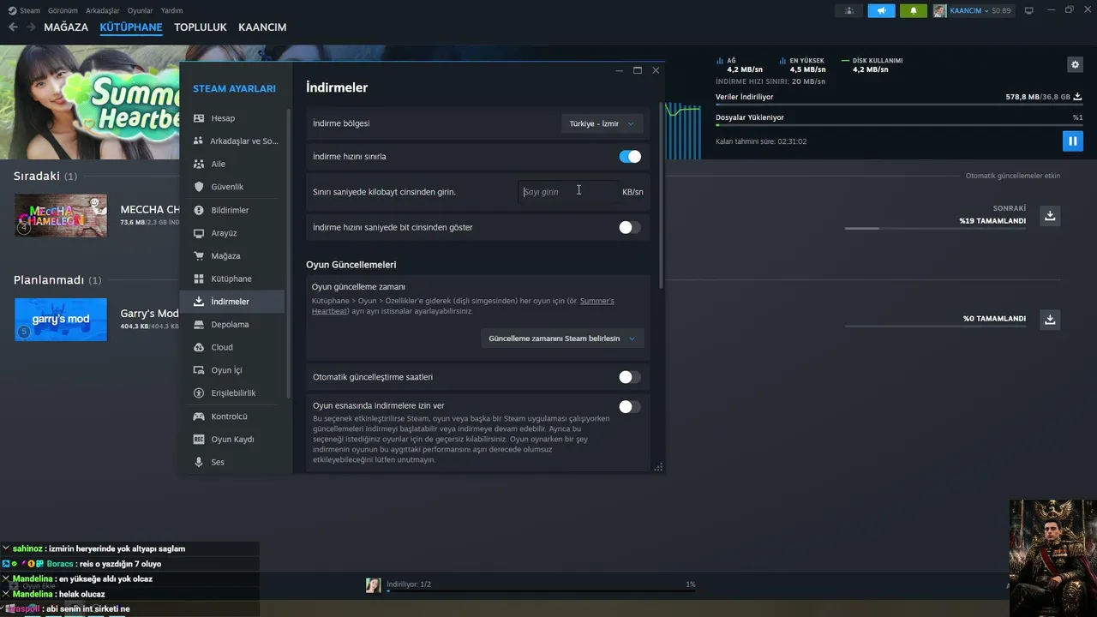Open the Arkadaşlar menu
The width and height of the screenshot is (1097, 617).
click(x=103, y=10)
